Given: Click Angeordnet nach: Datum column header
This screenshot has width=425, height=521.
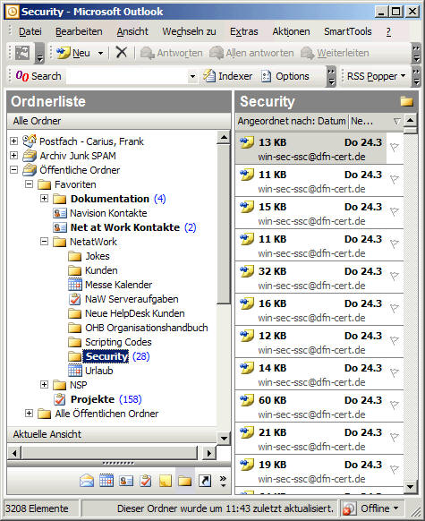Looking at the screenshot, I should (292, 121).
